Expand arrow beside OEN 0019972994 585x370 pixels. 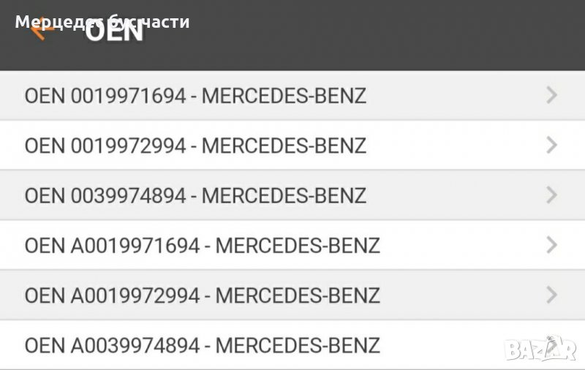pyautogui.click(x=552, y=145)
